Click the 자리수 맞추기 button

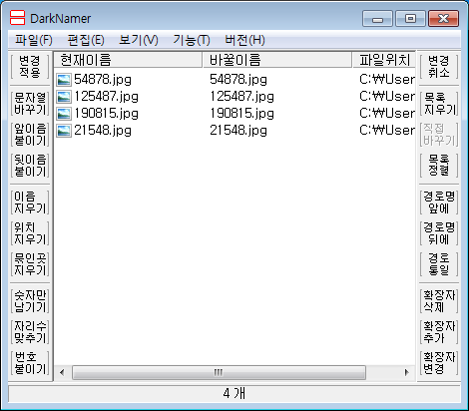point(30,332)
